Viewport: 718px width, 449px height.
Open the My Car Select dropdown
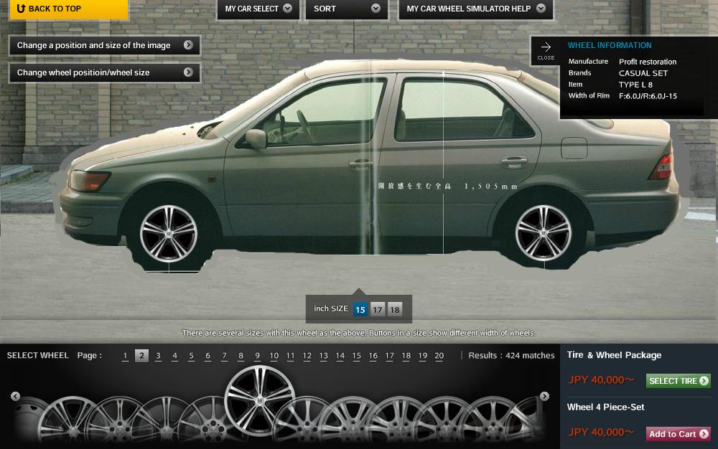point(258,9)
